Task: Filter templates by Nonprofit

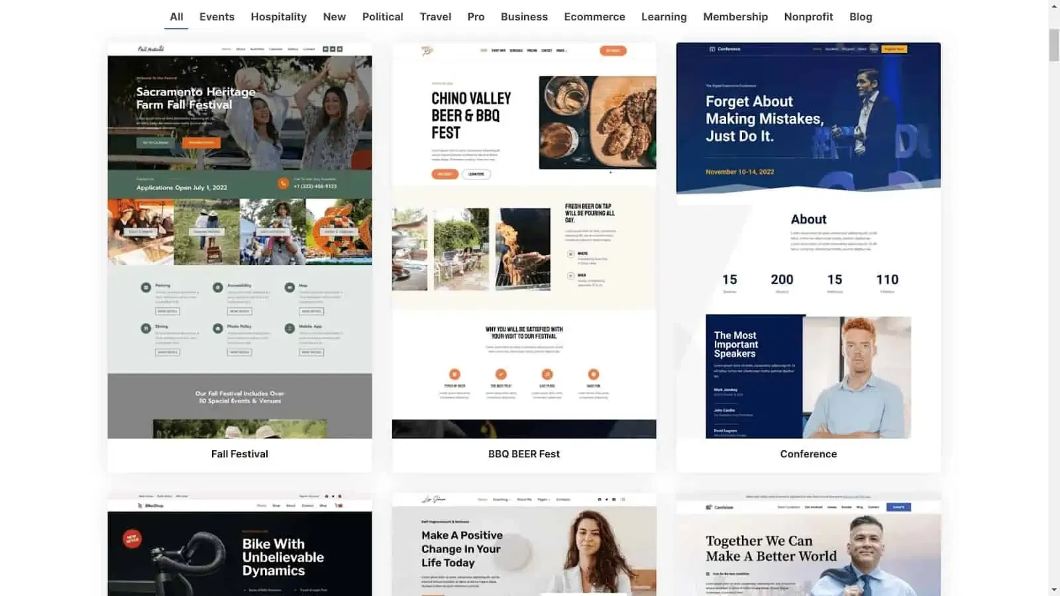Action: (x=808, y=17)
